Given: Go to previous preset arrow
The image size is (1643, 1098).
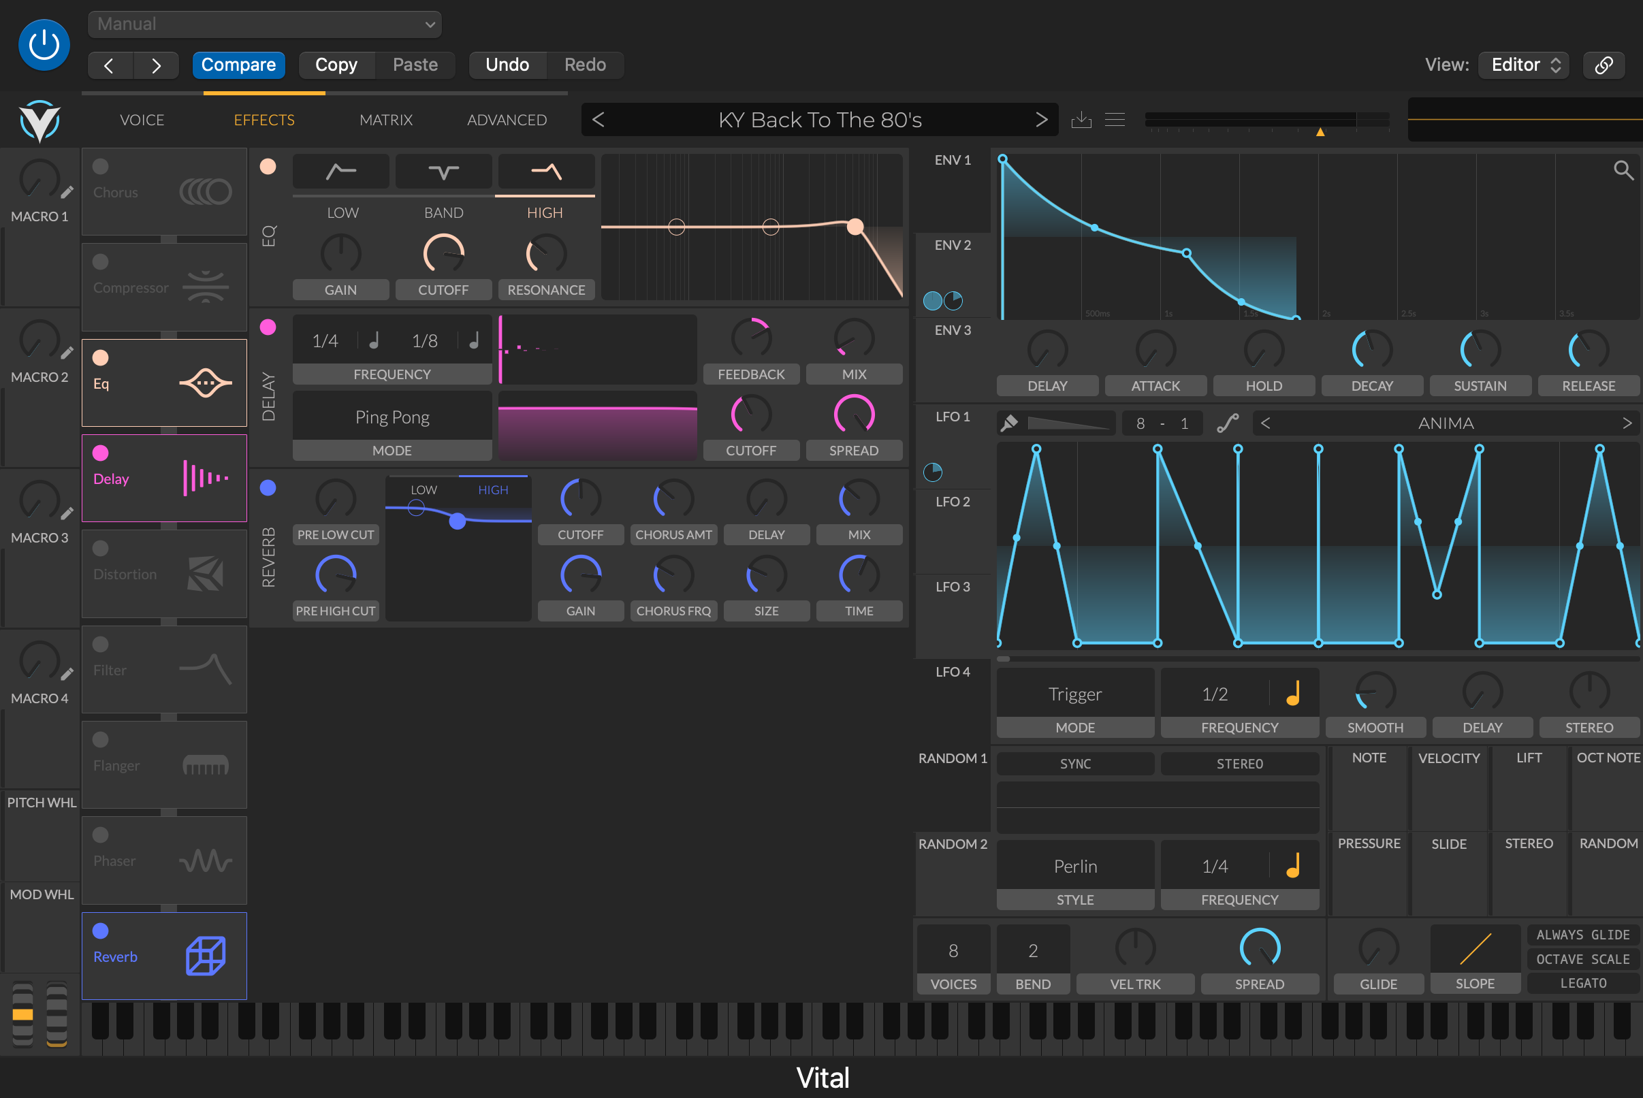Looking at the screenshot, I should pyautogui.click(x=598, y=120).
